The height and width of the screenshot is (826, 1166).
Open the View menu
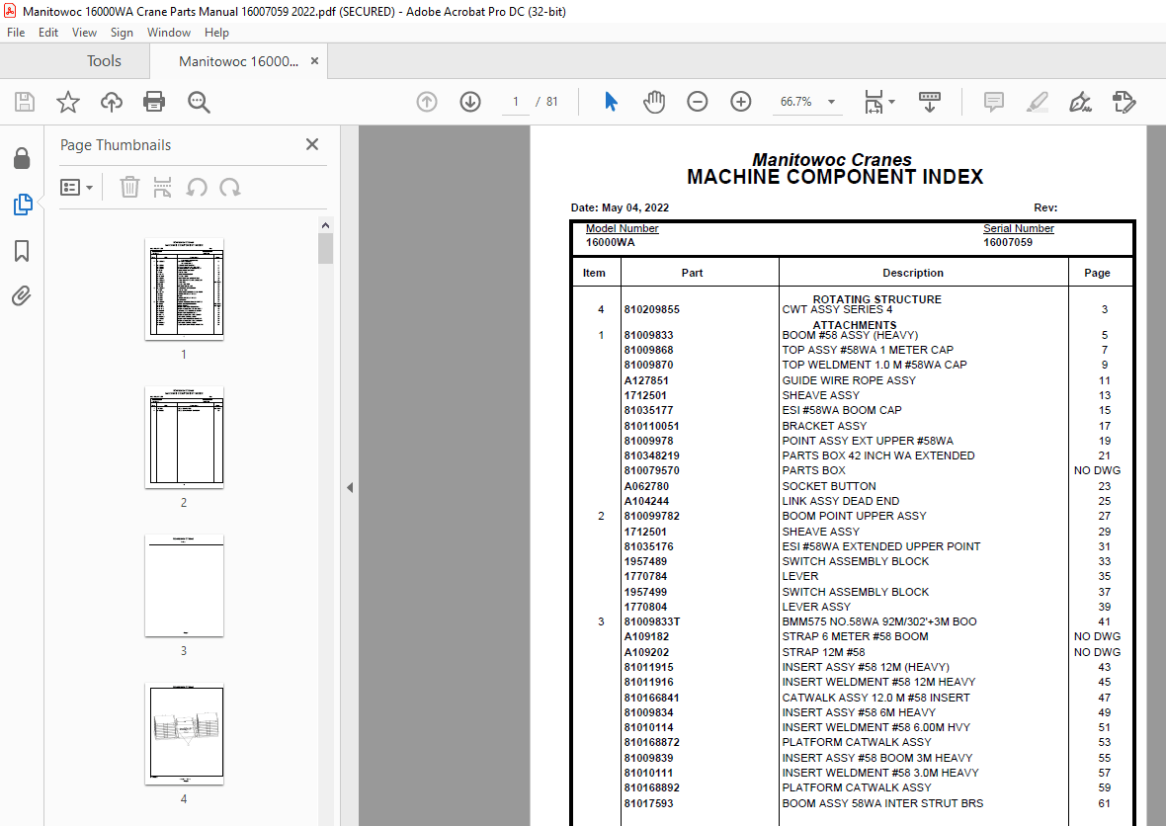[84, 32]
